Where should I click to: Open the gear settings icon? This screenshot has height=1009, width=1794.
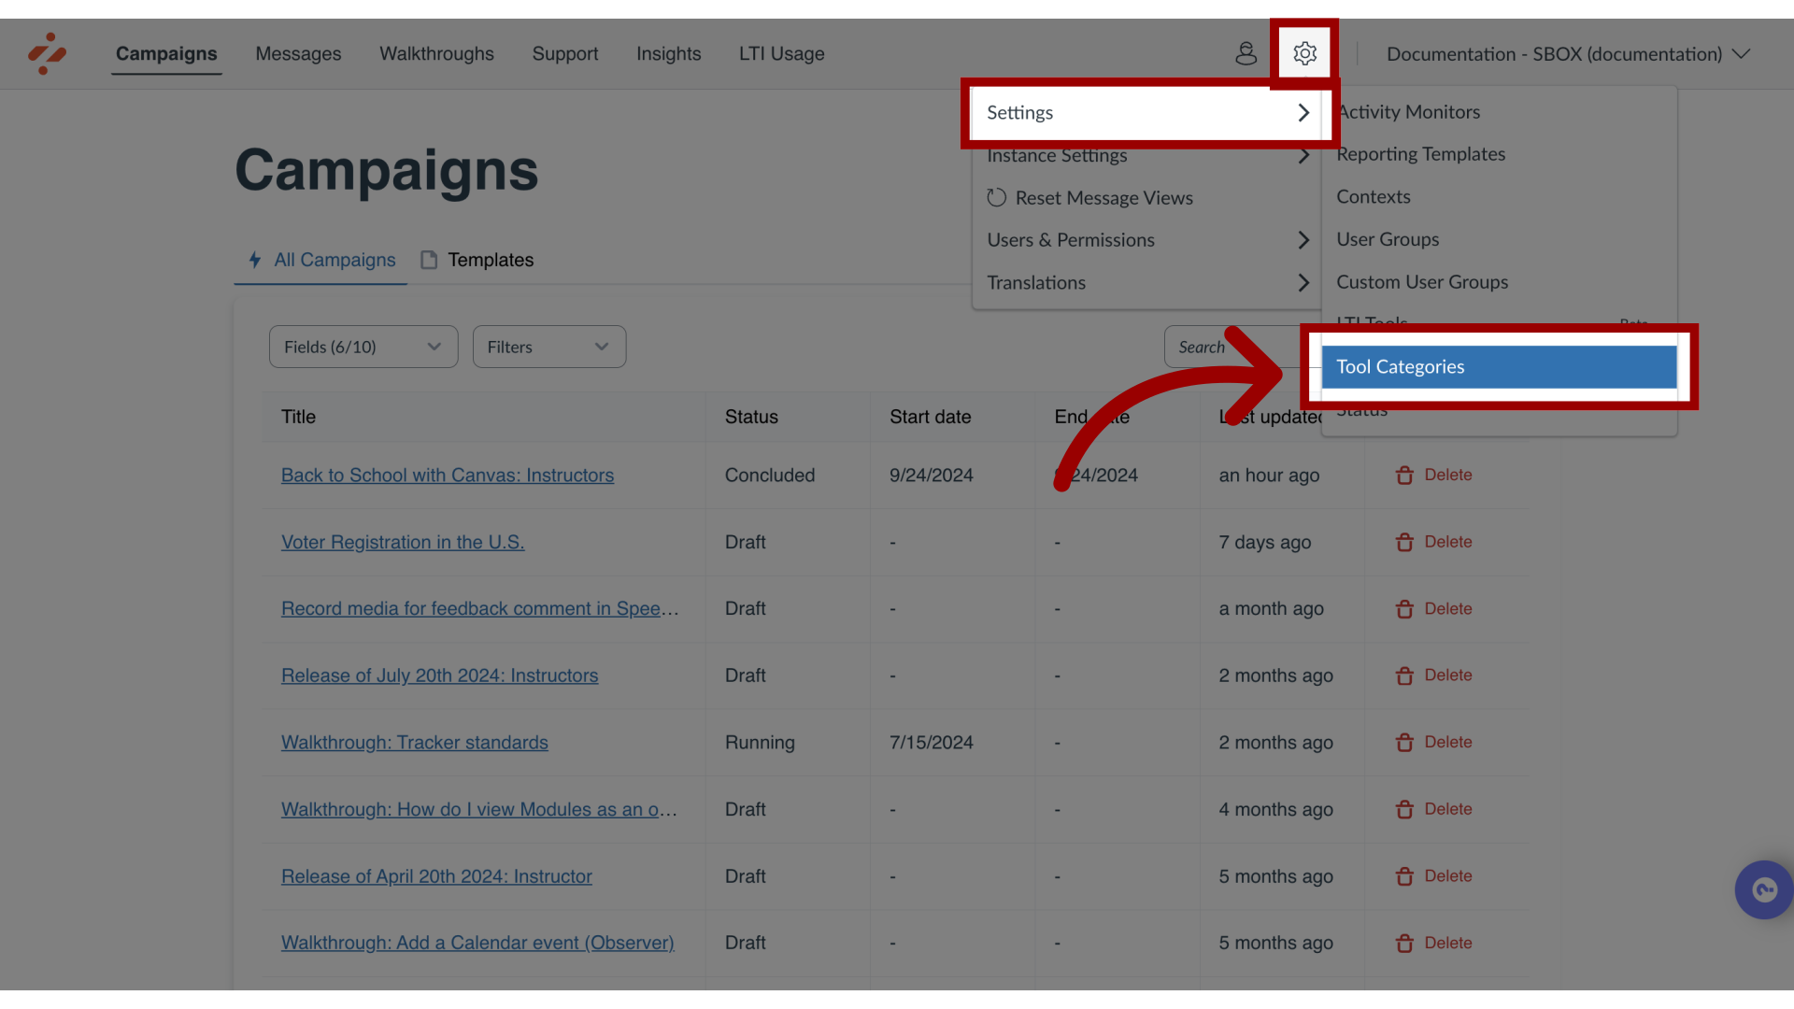[x=1304, y=53]
